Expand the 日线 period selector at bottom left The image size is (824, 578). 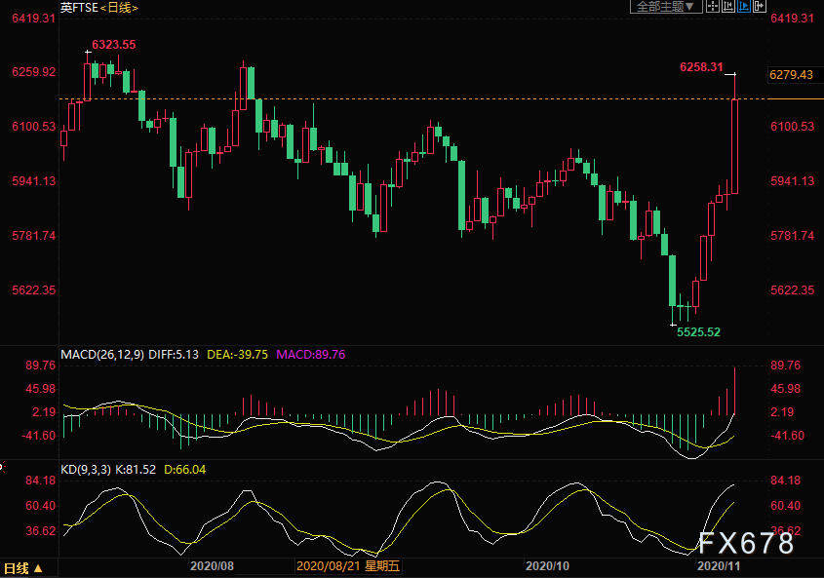[x=22, y=568]
